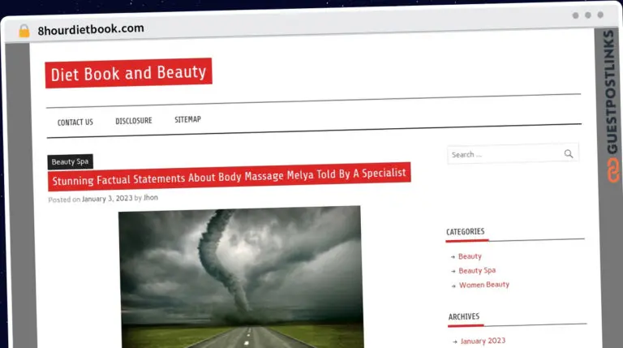Click the tornado featured image
The height and width of the screenshot is (348, 623).
241,277
